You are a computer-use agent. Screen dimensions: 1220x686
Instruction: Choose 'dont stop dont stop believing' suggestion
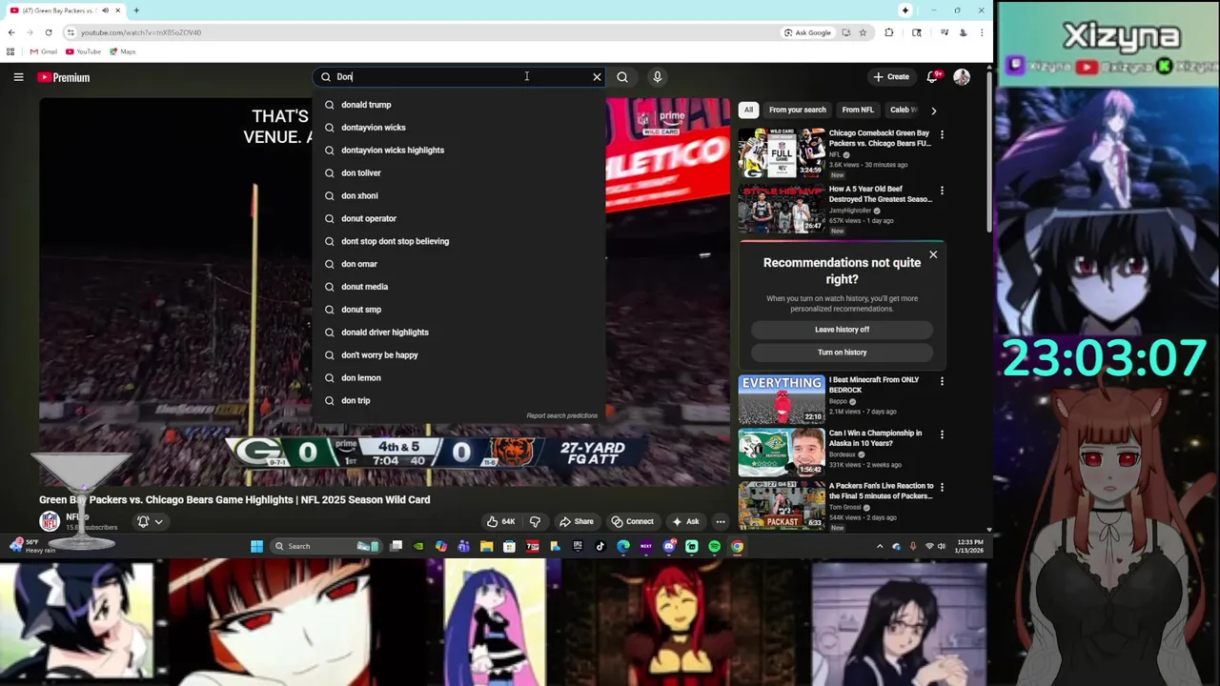(458, 241)
